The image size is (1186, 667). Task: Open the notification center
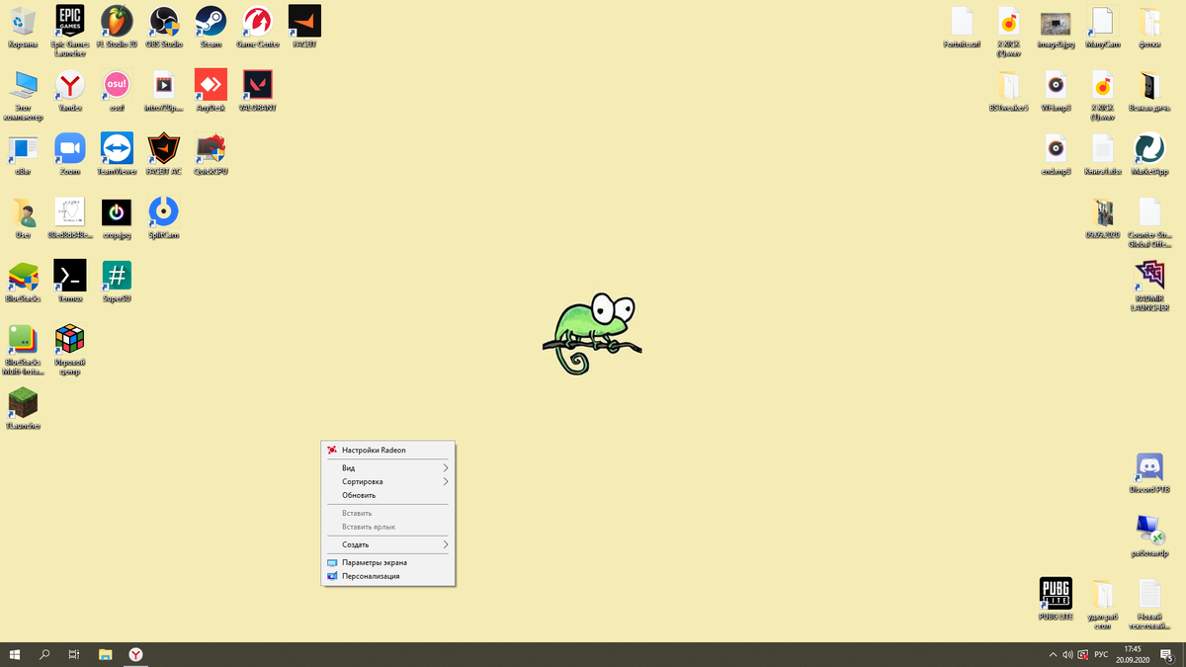coord(1167,654)
